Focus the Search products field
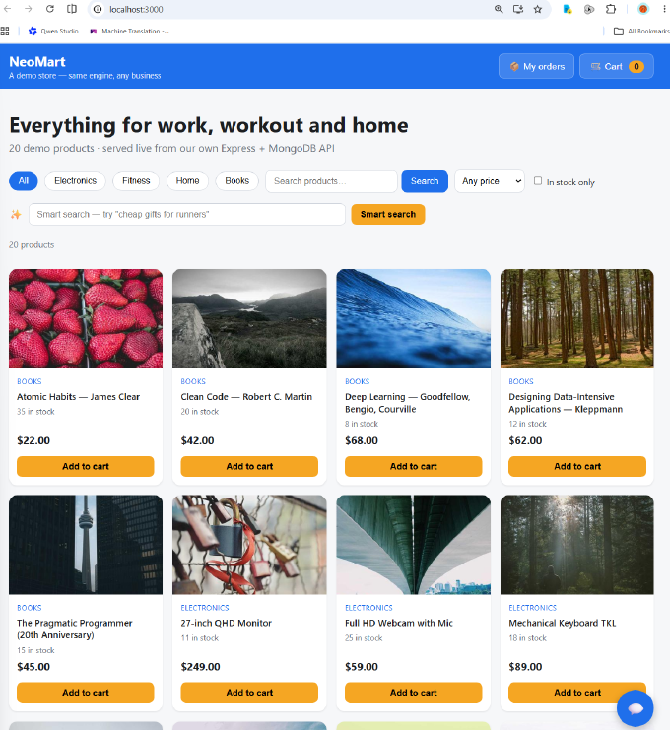This screenshot has height=730, width=670. (331, 181)
